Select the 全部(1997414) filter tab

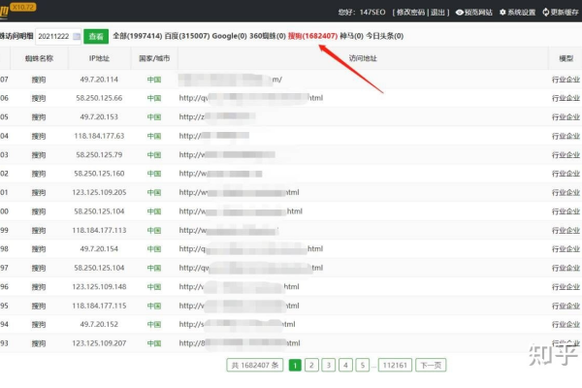pos(137,36)
